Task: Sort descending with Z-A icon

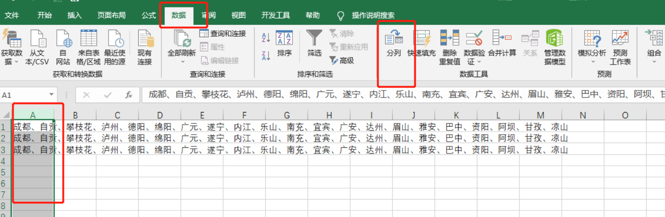Action: [x=266, y=56]
